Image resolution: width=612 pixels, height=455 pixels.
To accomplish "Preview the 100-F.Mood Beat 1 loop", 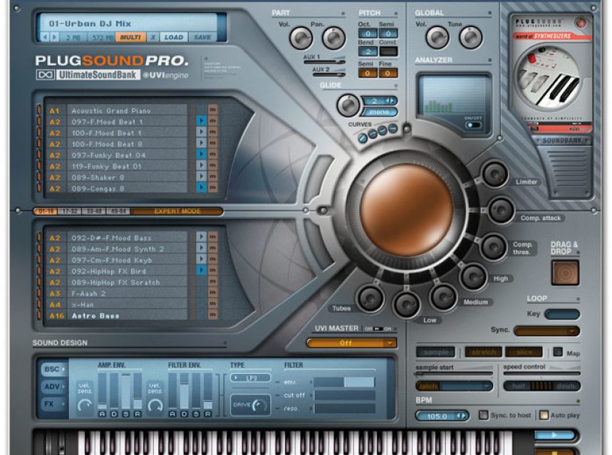I will click(x=201, y=132).
